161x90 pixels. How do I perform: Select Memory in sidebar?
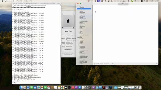coord(81,22)
